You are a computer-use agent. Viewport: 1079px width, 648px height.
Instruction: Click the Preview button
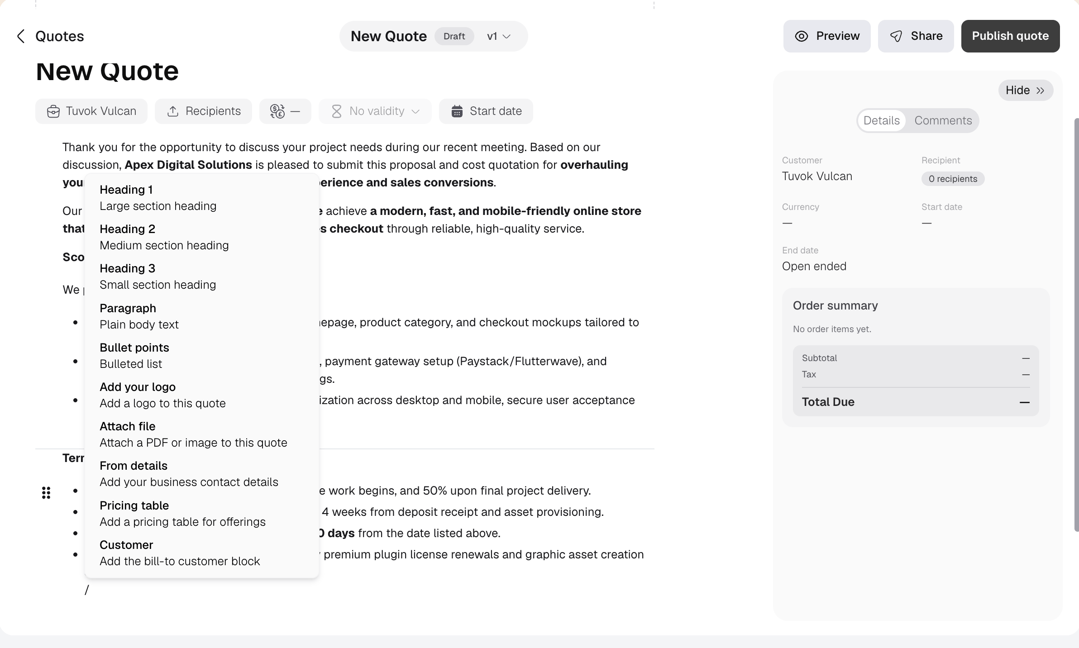pyautogui.click(x=827, y=36)
